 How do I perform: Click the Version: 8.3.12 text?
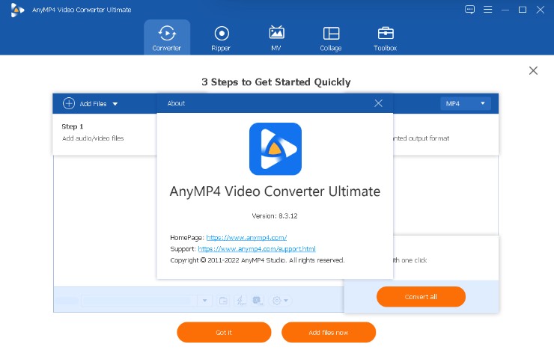(x=275, y=215)
